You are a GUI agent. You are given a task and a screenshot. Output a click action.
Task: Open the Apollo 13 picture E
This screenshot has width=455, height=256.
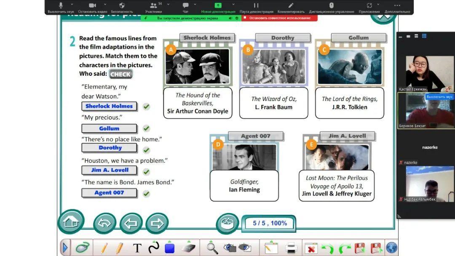tap(337, 157)
